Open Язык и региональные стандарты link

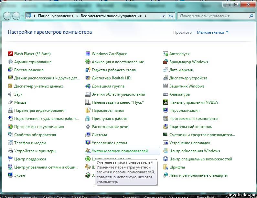click(x=198, y=175)
